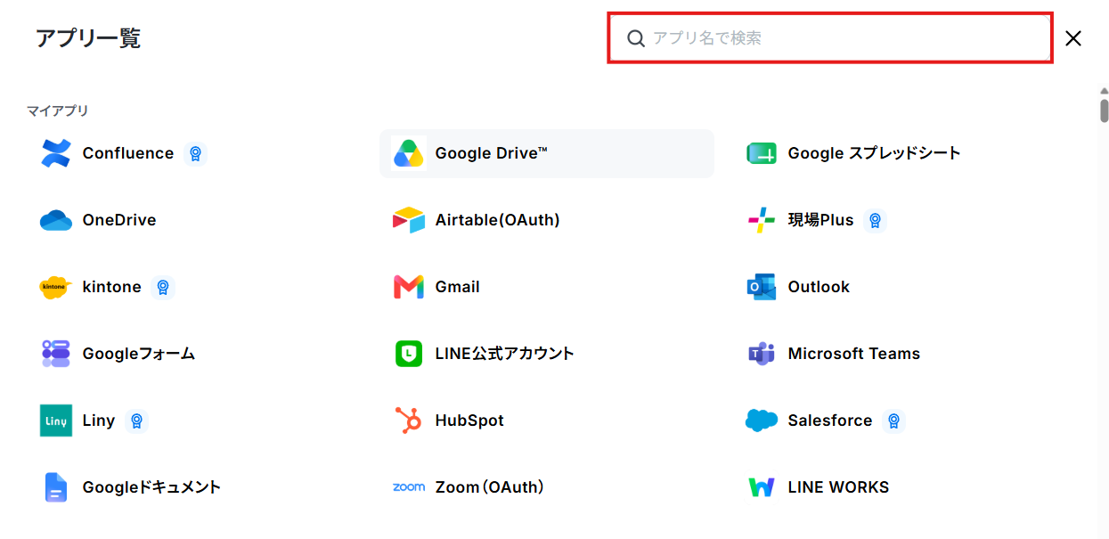Open OneDrive app entry text

click(119, 220)
